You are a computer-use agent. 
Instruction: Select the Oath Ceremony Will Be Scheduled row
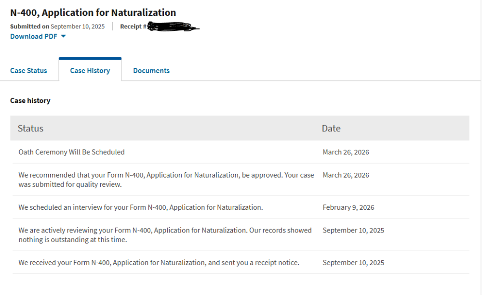point(71,152)
